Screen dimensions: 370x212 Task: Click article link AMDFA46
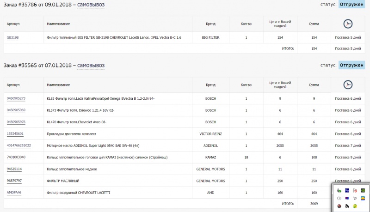[x=14, y=192]
